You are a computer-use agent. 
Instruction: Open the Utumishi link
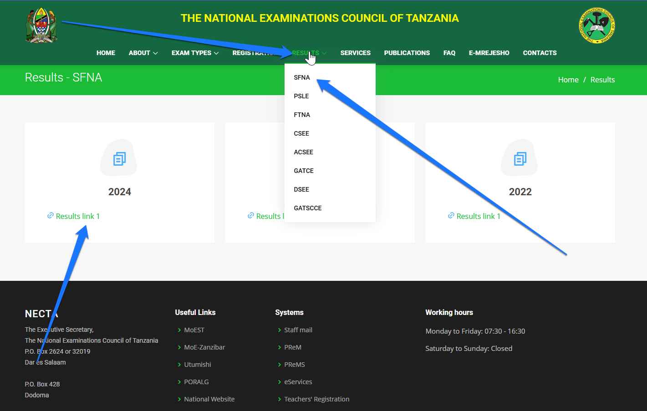point(198,365)
